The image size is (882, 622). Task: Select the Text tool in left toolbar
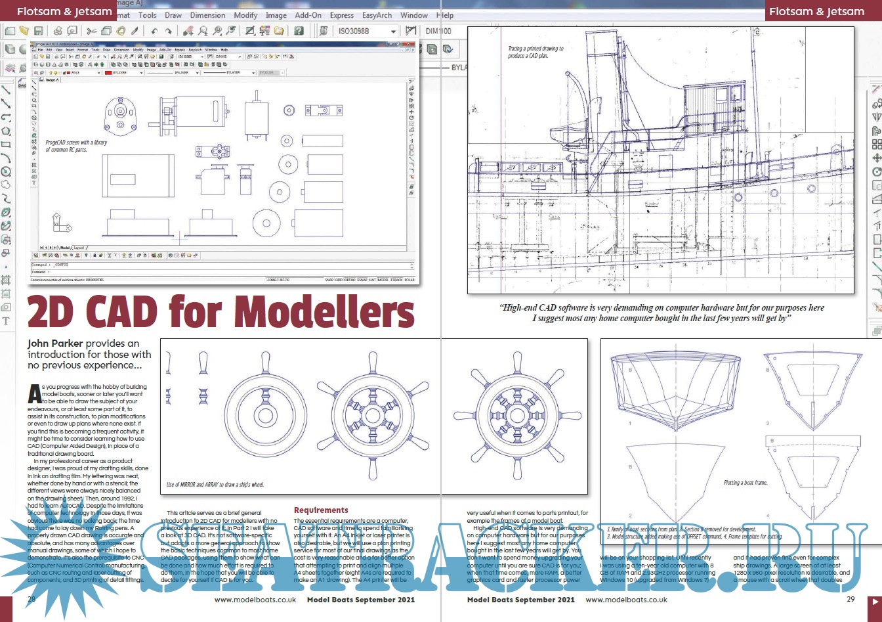pyautogui.click(x=6, y=321)
